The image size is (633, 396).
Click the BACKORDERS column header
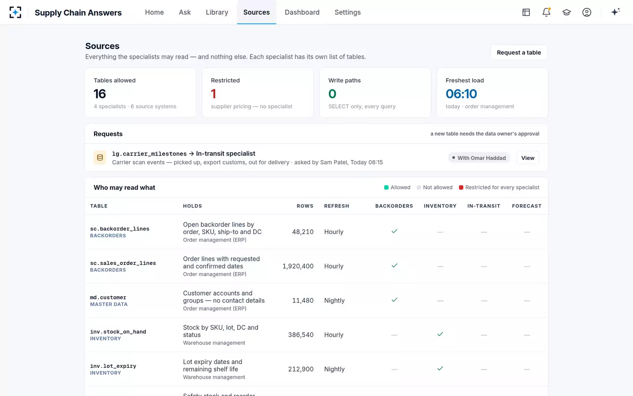pyautogui.click(x=394, y=206)
